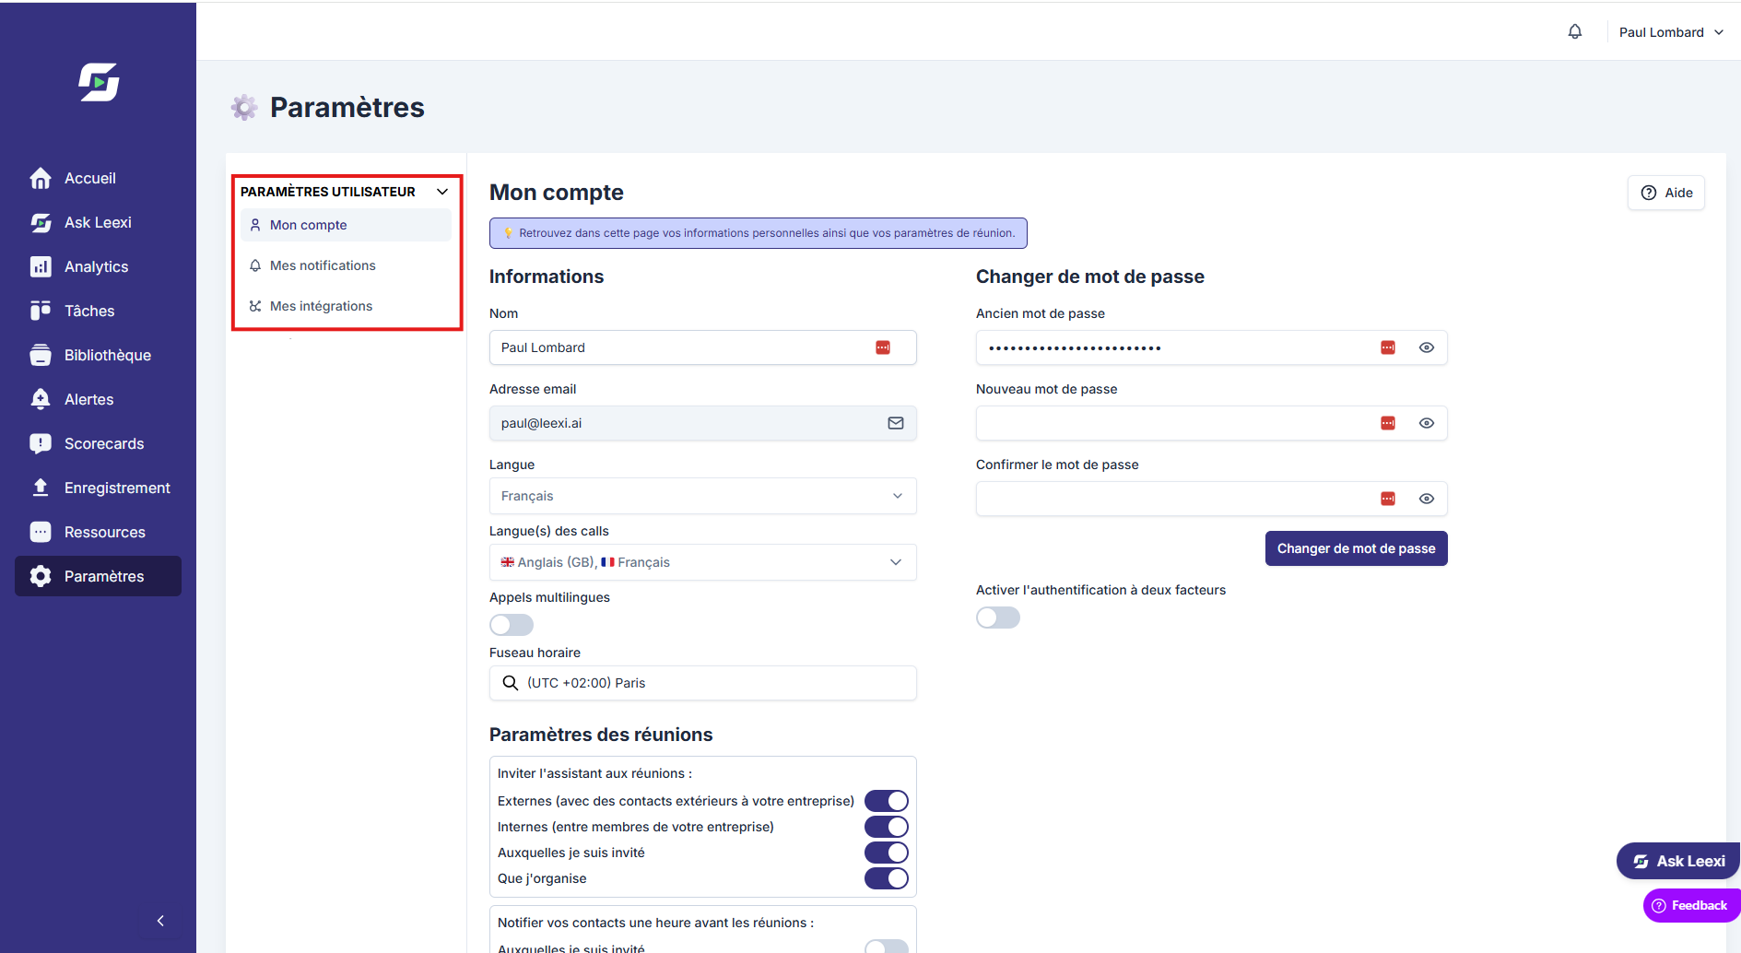Viewport: 1741px width, 953px height.
Task: Click the Scorecards sidebar icon
Action: [x=41, y=443]
